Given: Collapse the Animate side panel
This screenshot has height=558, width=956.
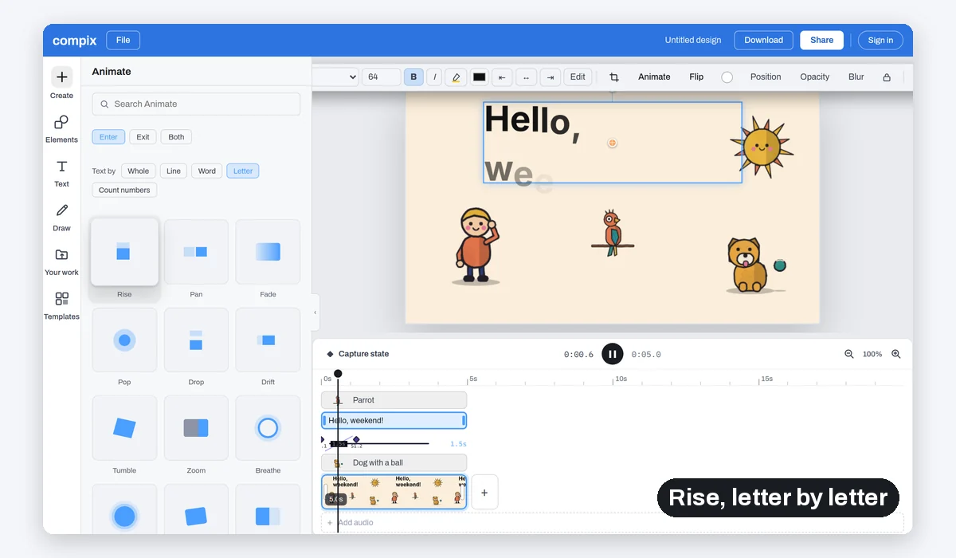Looking at the screenshot, I should point(315,312).
